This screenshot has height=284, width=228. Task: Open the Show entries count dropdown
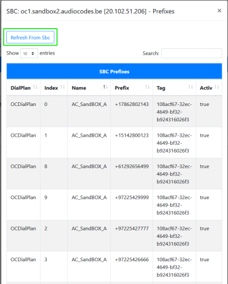click(29, 54)
